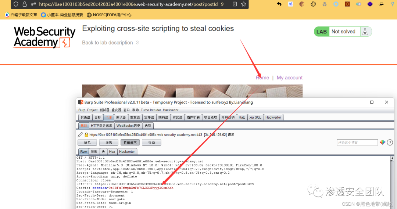Open the site permissions icon in address bar

point(33,4)
